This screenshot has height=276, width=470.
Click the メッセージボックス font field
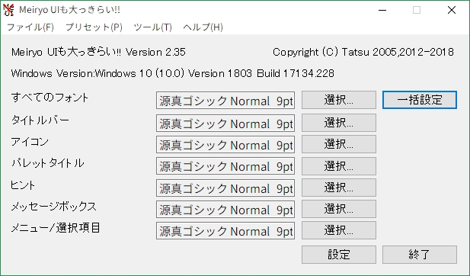click(225, 210)
